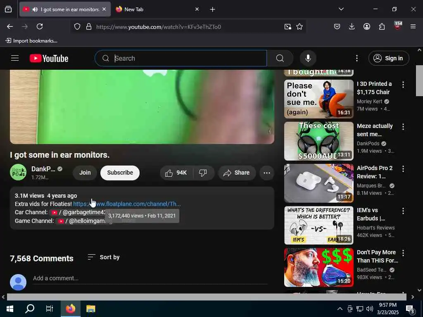Open DankPods channel name link
The image size is (423, 317).
43,169
